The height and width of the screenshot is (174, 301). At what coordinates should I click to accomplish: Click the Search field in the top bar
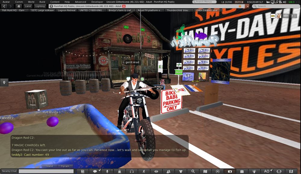(x=276, y=6)
